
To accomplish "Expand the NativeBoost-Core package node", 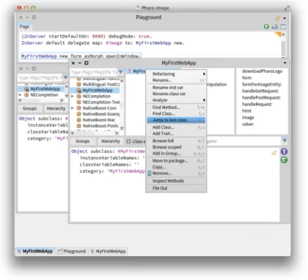I will (72, 108).
